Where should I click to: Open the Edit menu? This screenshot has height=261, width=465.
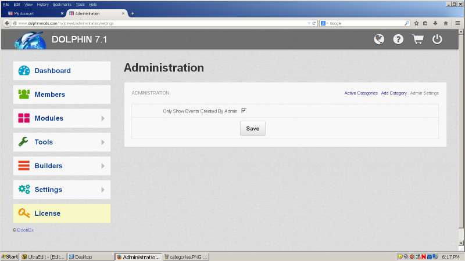(x=17, y=5)
